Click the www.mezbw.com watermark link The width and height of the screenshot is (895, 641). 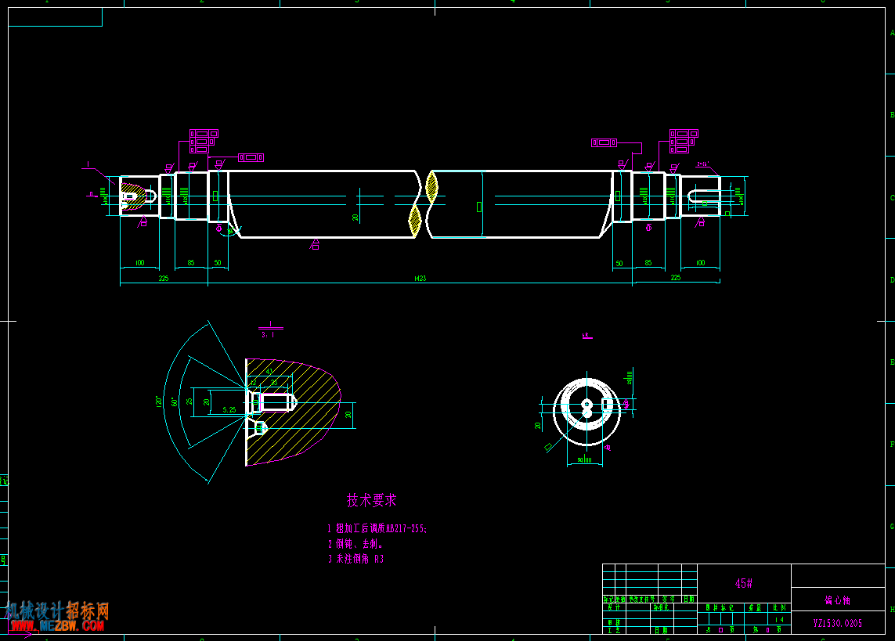[56, 625]
